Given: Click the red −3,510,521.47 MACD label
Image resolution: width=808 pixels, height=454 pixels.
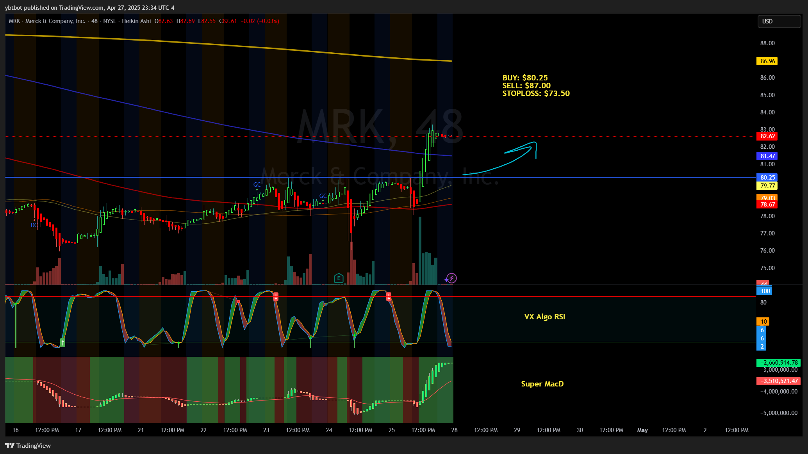Looking at the screenshot, I should tap(778, 381).
